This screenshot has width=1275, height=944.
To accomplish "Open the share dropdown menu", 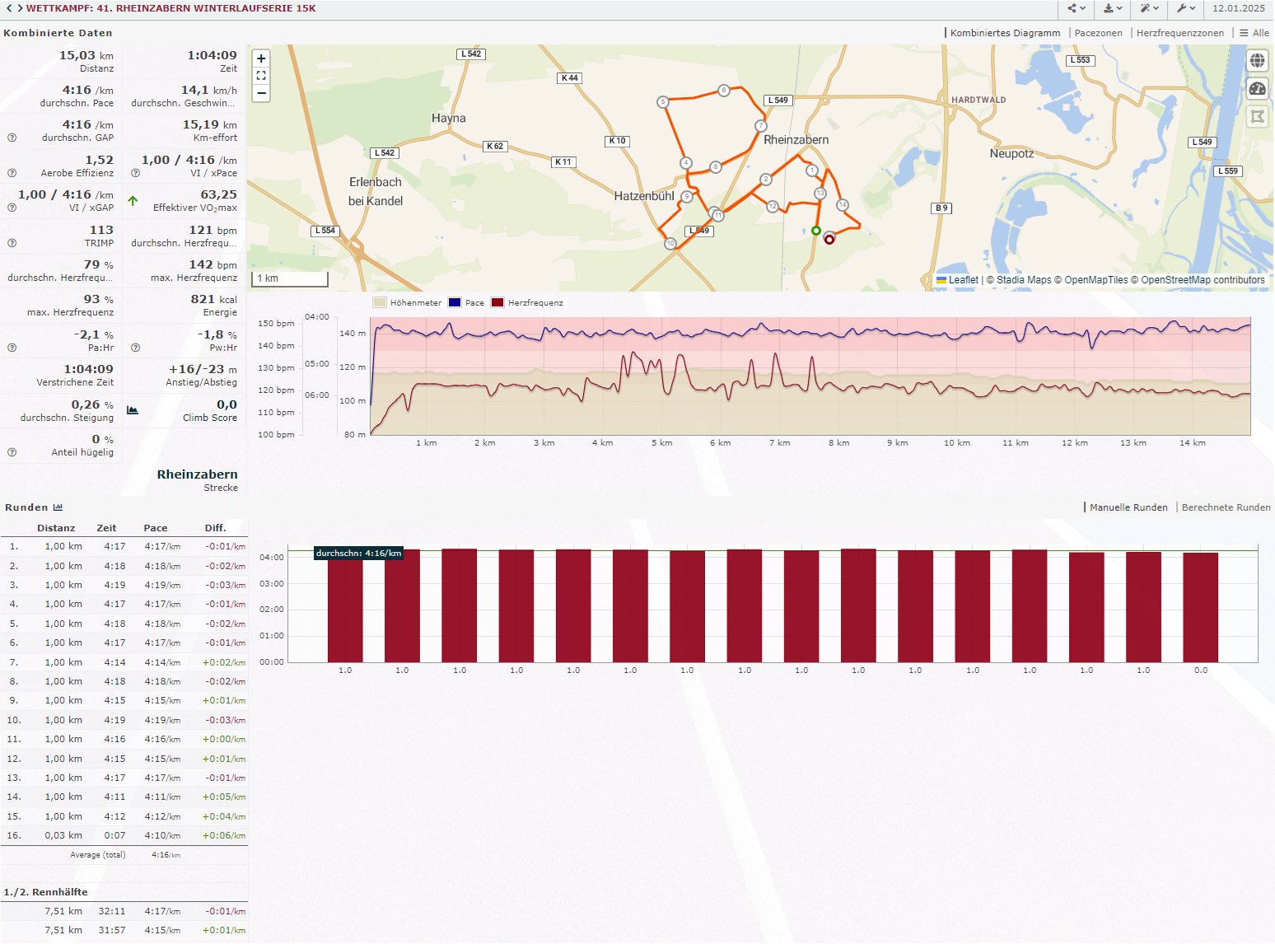I will (x=1077, y=8).
